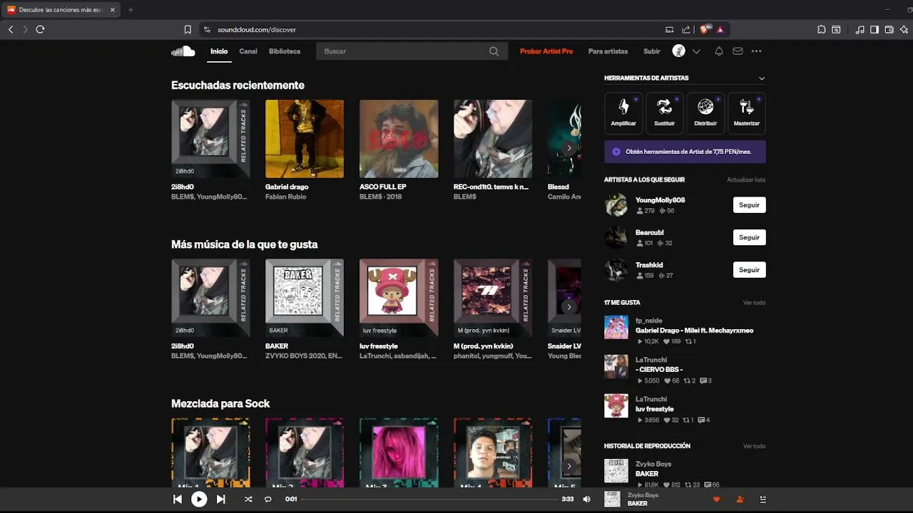
Task: Toggle repeat in the player
Action: tap(268, 499)
